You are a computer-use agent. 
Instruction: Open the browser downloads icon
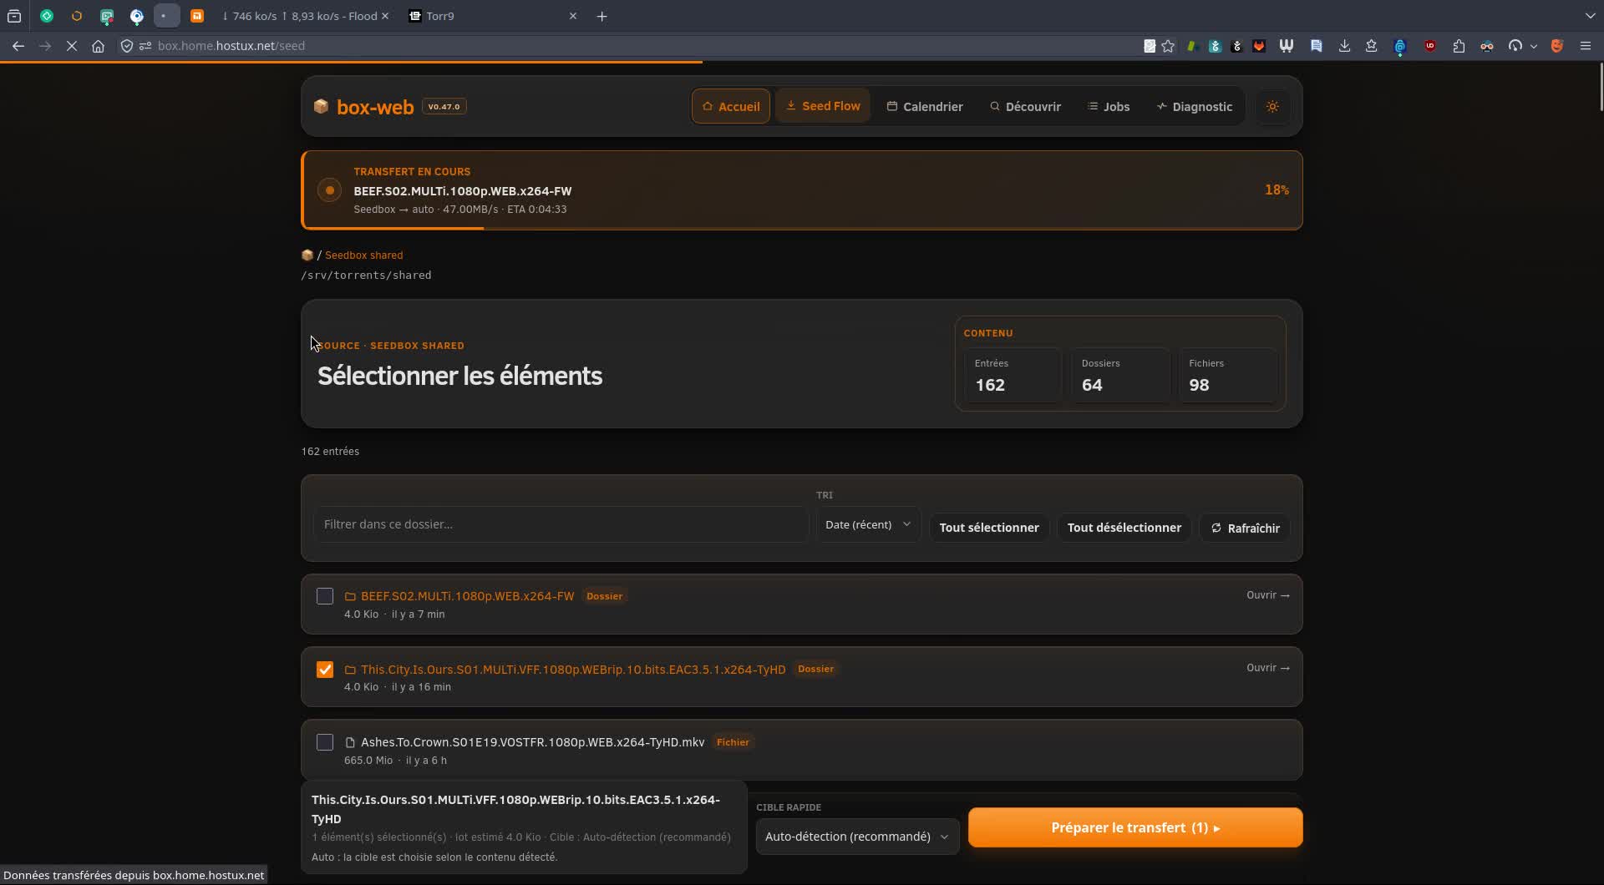pyautogui.click(x=1344, y=46)
